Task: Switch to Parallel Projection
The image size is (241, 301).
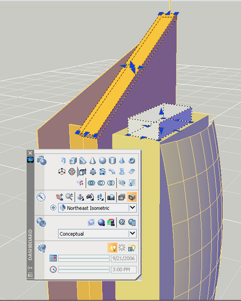Action: (x=122, y=197)
